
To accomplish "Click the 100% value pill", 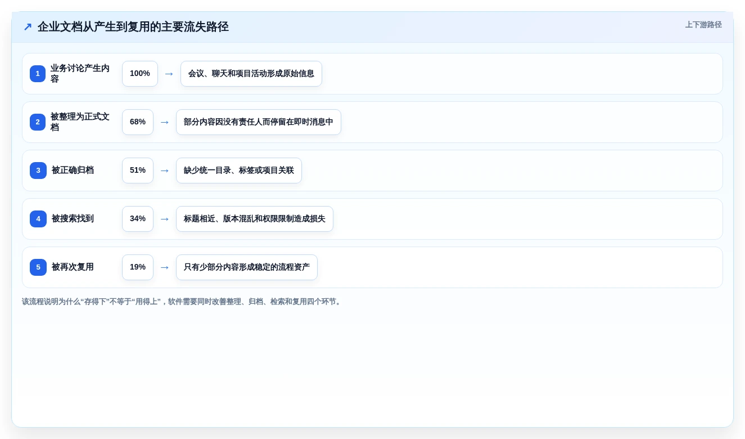I will [x=140, y=74].
